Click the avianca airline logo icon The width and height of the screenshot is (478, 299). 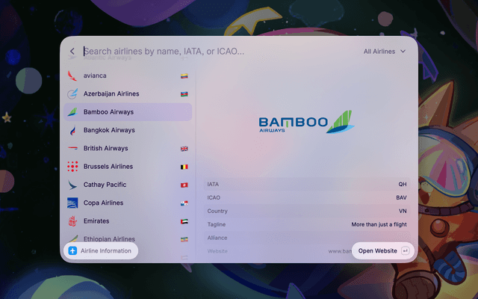pyautogui.click(x=72, y=75)
